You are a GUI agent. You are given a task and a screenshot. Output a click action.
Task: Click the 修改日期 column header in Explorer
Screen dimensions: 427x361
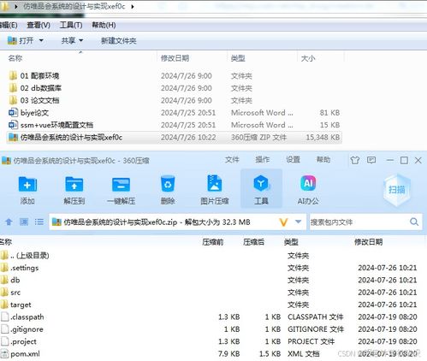[175, 58]
